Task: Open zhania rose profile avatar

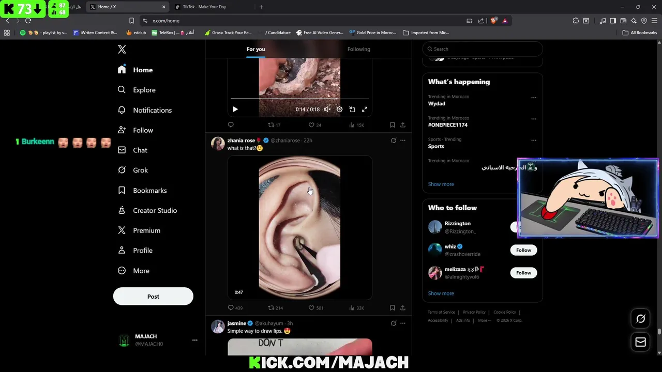Action: (218, 143)
